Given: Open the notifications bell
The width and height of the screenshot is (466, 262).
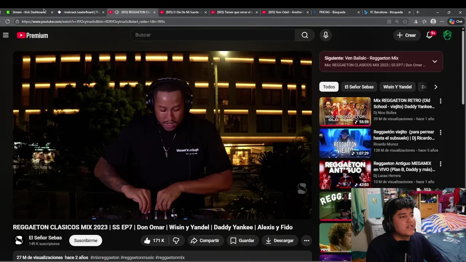Looking at the screenshot, I should point(430,35).
